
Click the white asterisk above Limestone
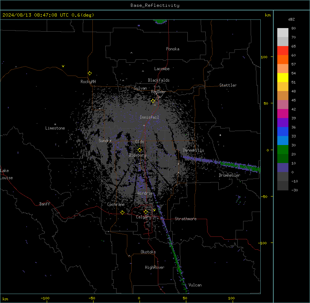(x=55, y=125)
